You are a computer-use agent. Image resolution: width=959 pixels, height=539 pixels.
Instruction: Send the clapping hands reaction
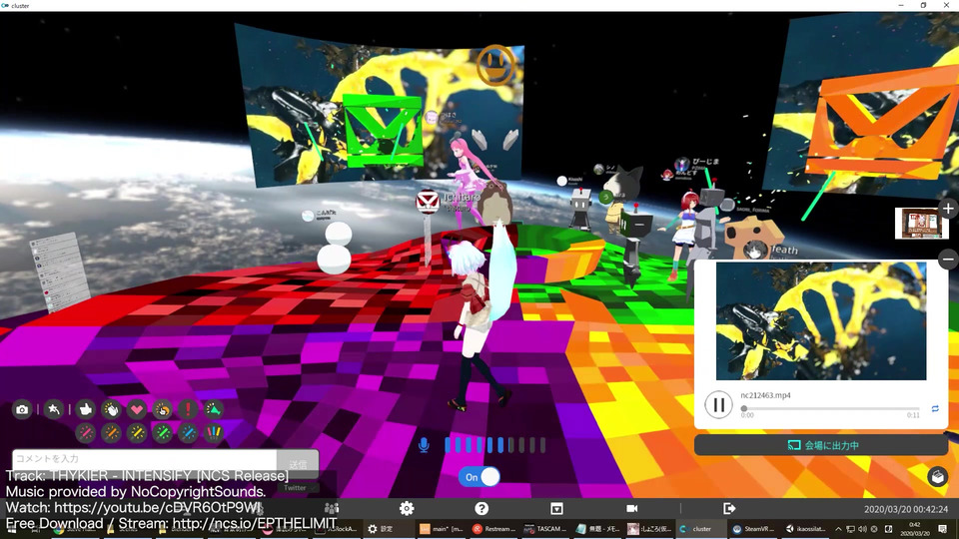point(111,409)
